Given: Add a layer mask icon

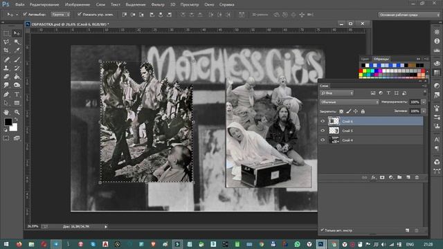Looking at the screenshot, I should 382,177.
